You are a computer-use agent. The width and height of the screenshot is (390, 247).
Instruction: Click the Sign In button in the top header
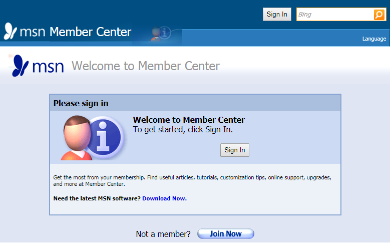click(x=277, y=15)
